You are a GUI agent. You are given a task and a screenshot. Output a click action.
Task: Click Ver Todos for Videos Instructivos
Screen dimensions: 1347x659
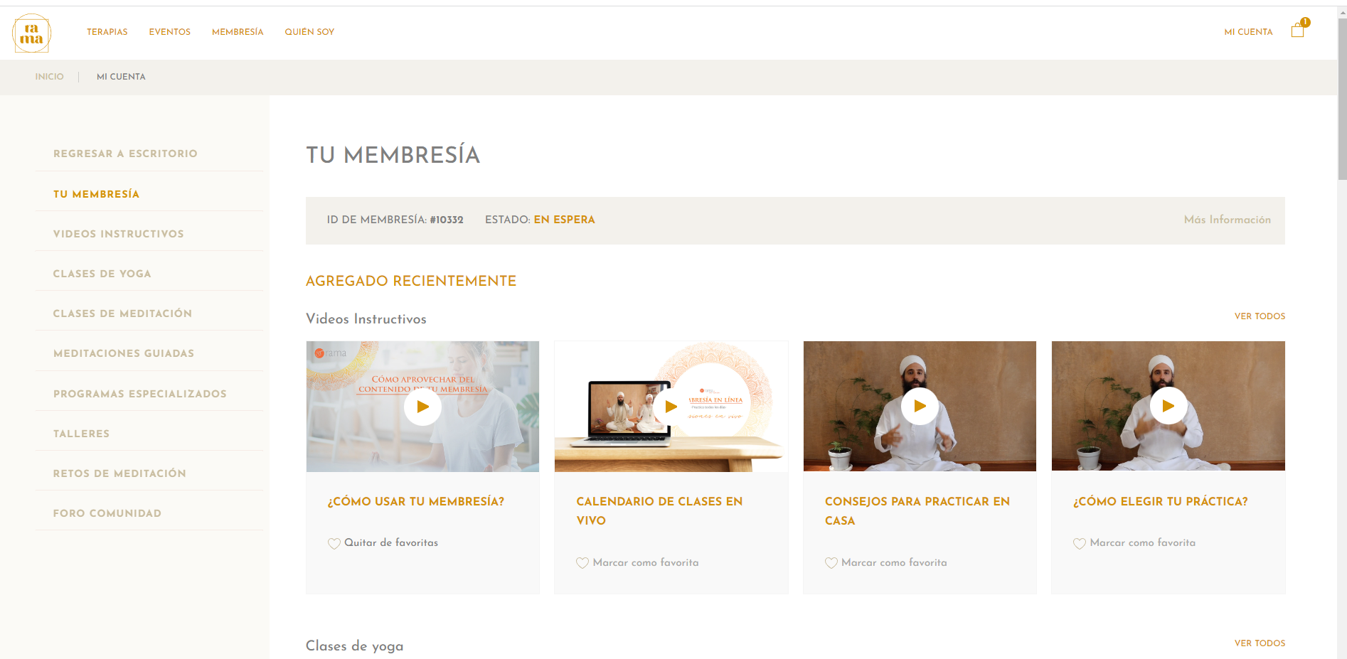[x=1260, y=316]
